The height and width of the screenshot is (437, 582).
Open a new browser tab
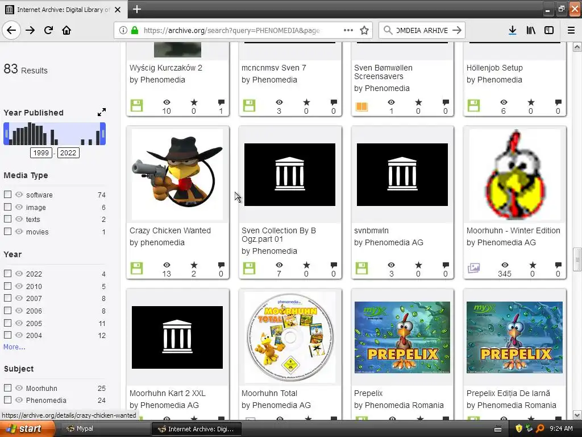tap(136, 9)
